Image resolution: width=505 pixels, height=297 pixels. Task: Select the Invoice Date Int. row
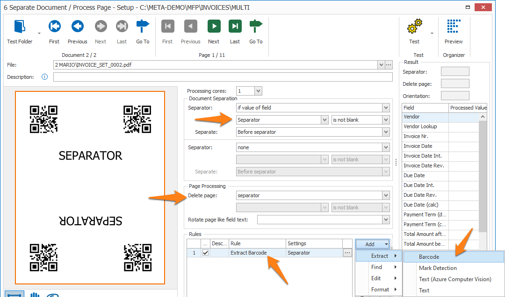(440, 156)
